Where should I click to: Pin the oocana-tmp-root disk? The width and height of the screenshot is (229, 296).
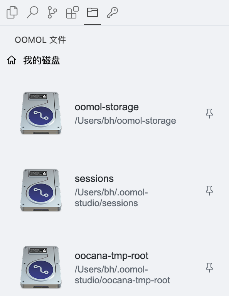click(x=209, y=267)
